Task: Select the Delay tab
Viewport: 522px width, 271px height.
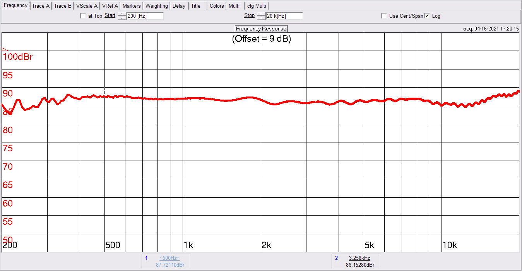Action: [179, 6]
